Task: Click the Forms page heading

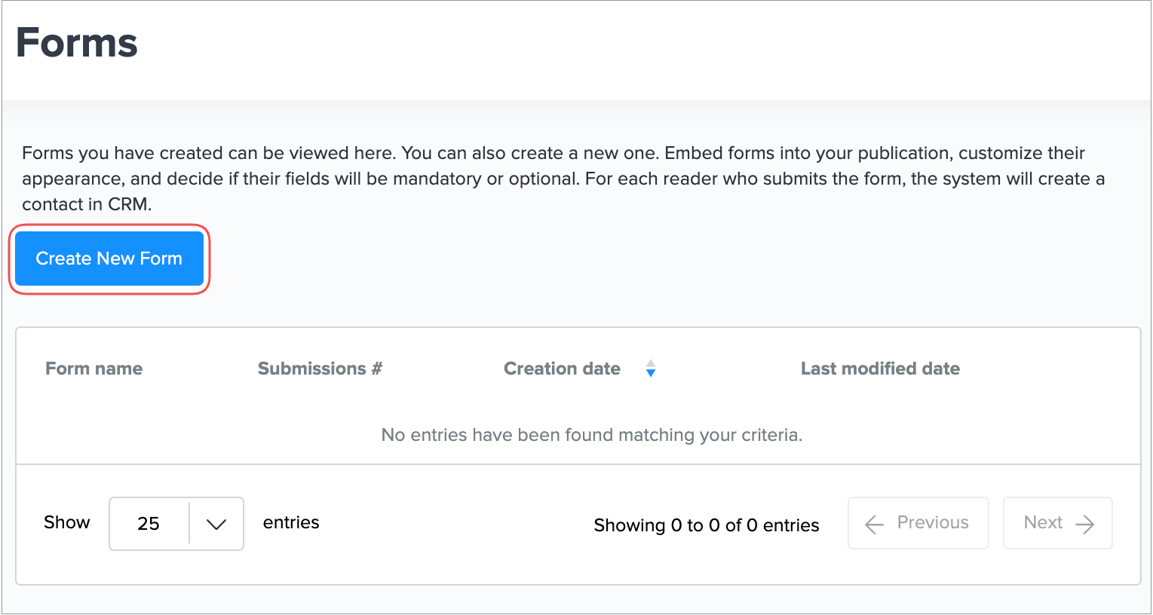Action: point(77,43)
